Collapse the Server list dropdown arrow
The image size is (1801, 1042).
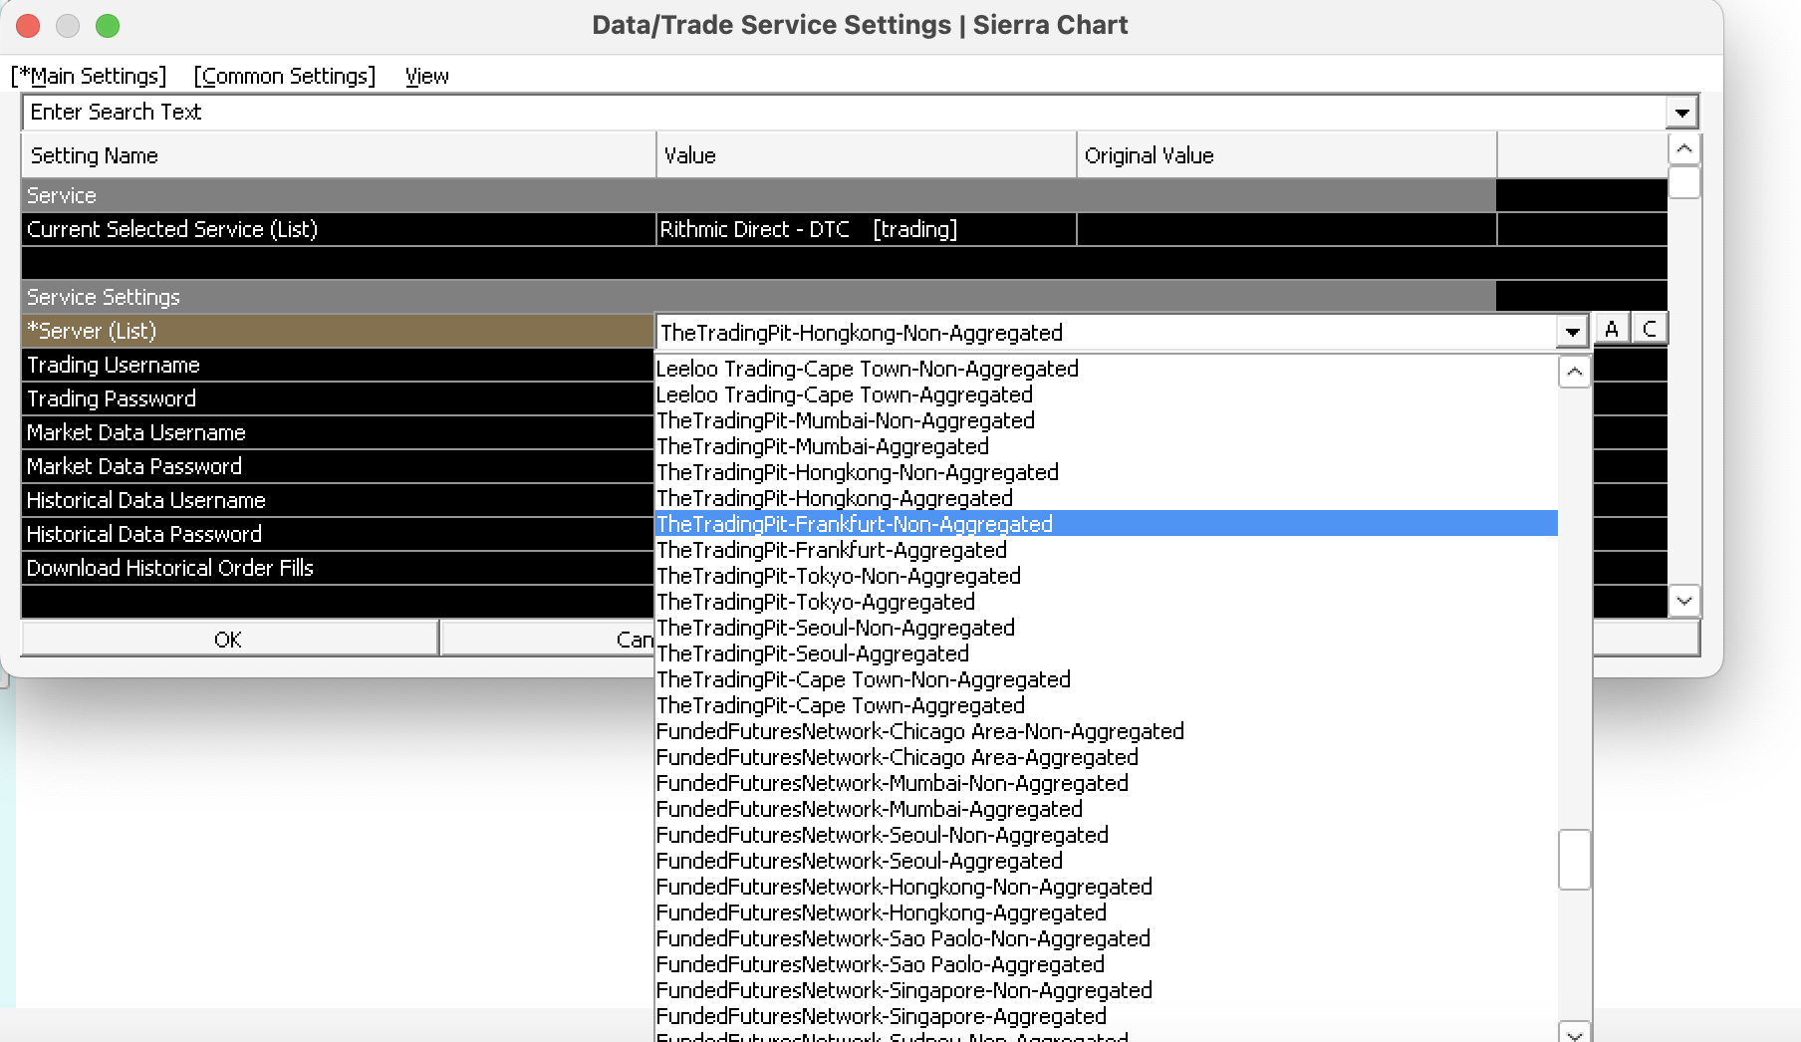pyautogui.click(x=1572, y=332)
